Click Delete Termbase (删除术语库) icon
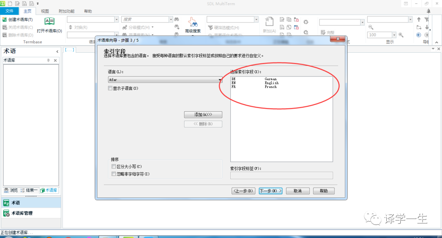Viewport: 442px width, 238px height. [5, 35]
